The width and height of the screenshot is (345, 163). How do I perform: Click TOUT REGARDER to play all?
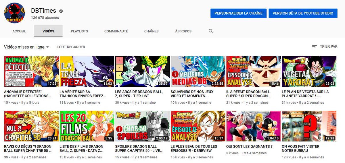(x=71, y=47)
